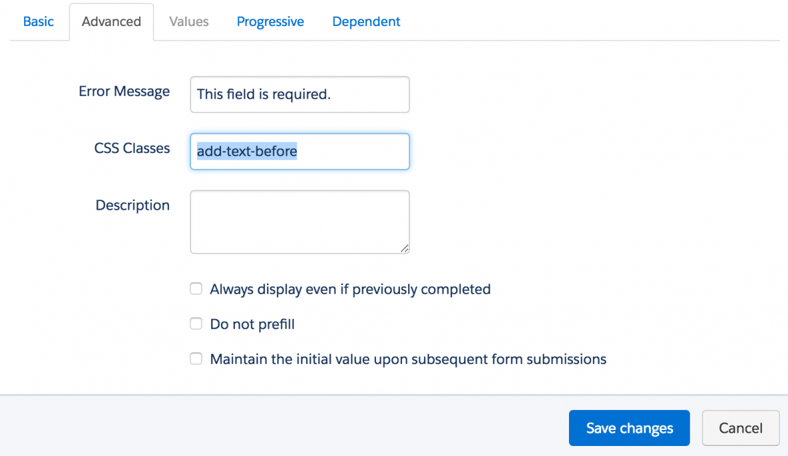Check the 'Do not prefill' option

coord(196,323)
